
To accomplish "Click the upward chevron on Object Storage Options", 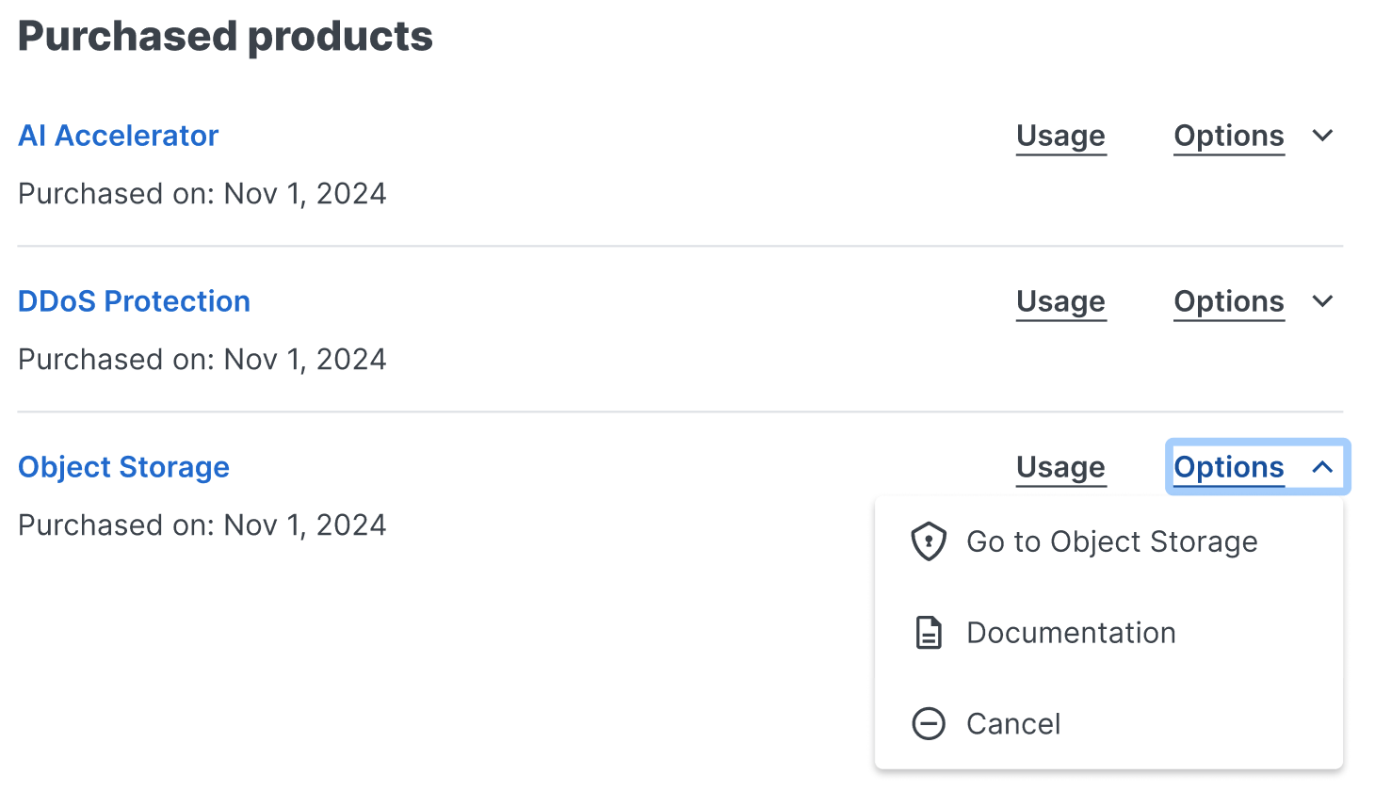I will 1322,467.
